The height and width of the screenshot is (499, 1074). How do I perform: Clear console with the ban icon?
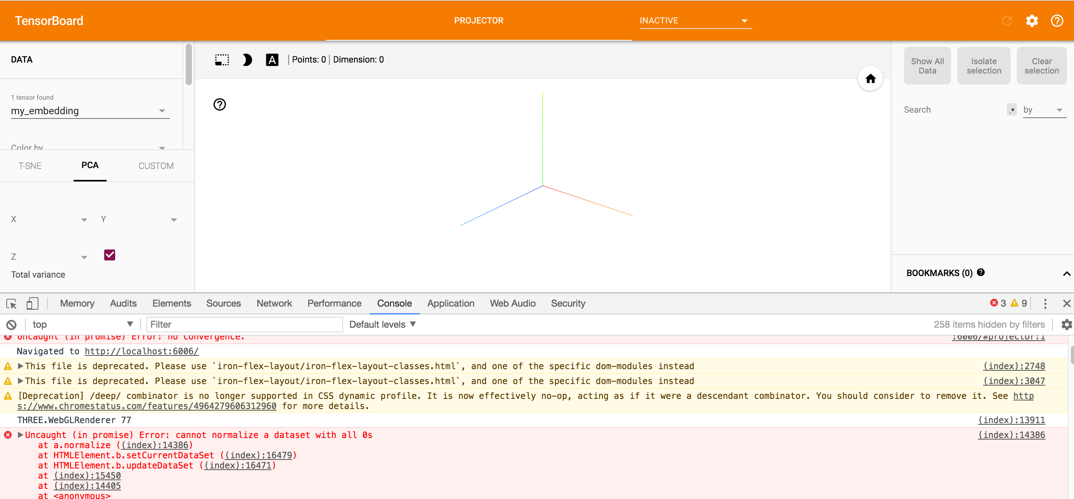(x=12, y=325)
